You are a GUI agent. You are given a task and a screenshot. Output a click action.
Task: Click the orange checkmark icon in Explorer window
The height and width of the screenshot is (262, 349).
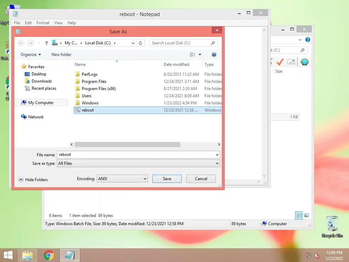[280, 62]
